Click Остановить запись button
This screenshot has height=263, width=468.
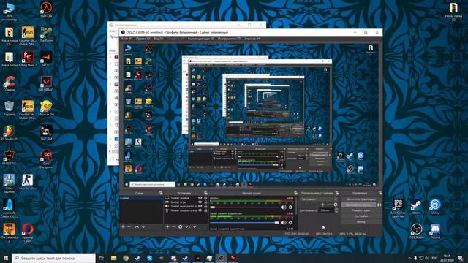click(358, 205)
